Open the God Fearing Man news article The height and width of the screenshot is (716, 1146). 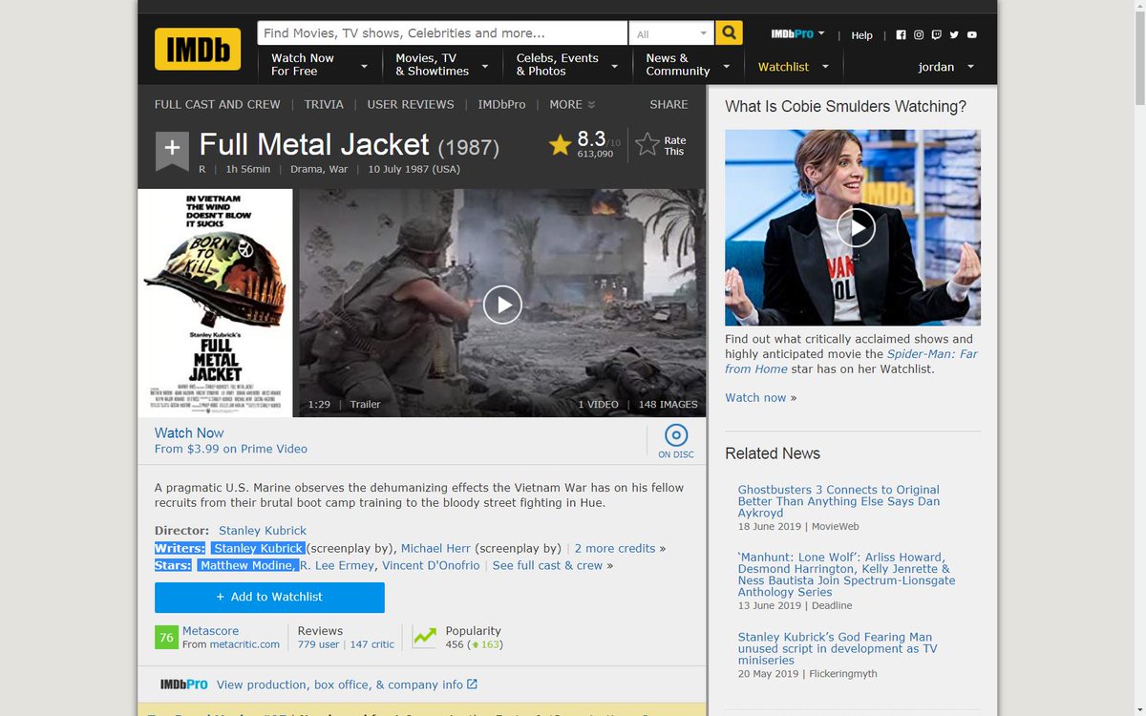click(837, 648)
